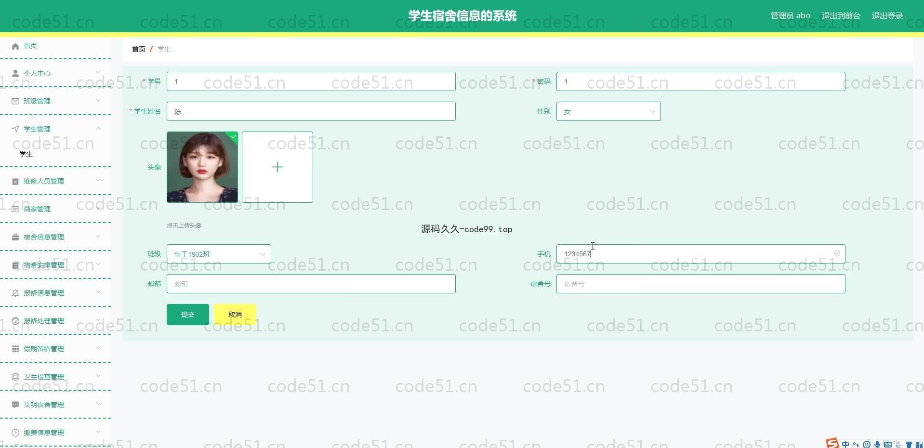Click the microphone voice input icon

[x=877, y=445]
